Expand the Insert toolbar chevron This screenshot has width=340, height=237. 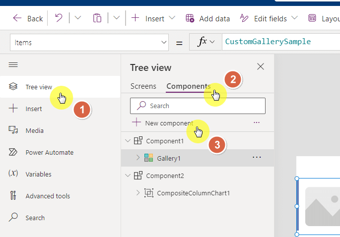point(172,18)
